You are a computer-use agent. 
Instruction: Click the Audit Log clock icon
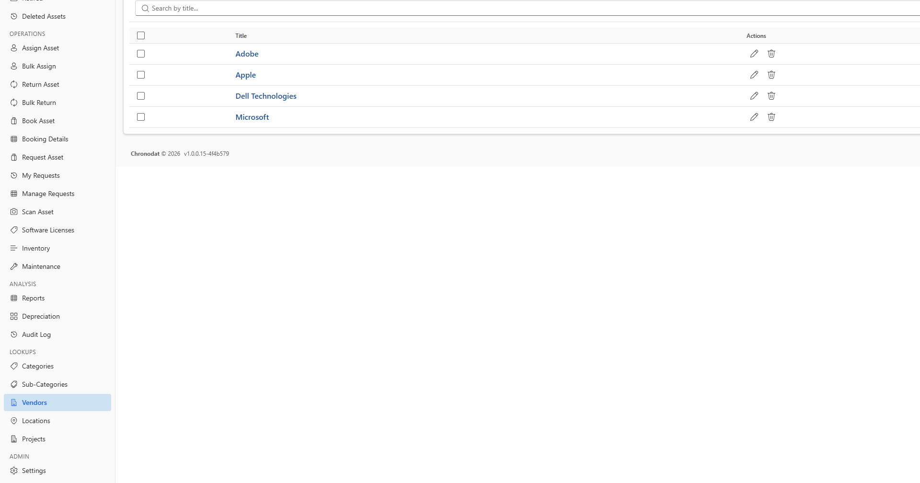click(x=14, y=334)
